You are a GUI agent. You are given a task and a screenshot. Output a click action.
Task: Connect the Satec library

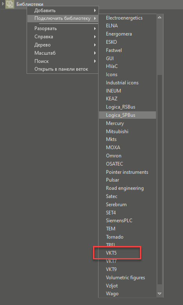(x=127, y=196)
